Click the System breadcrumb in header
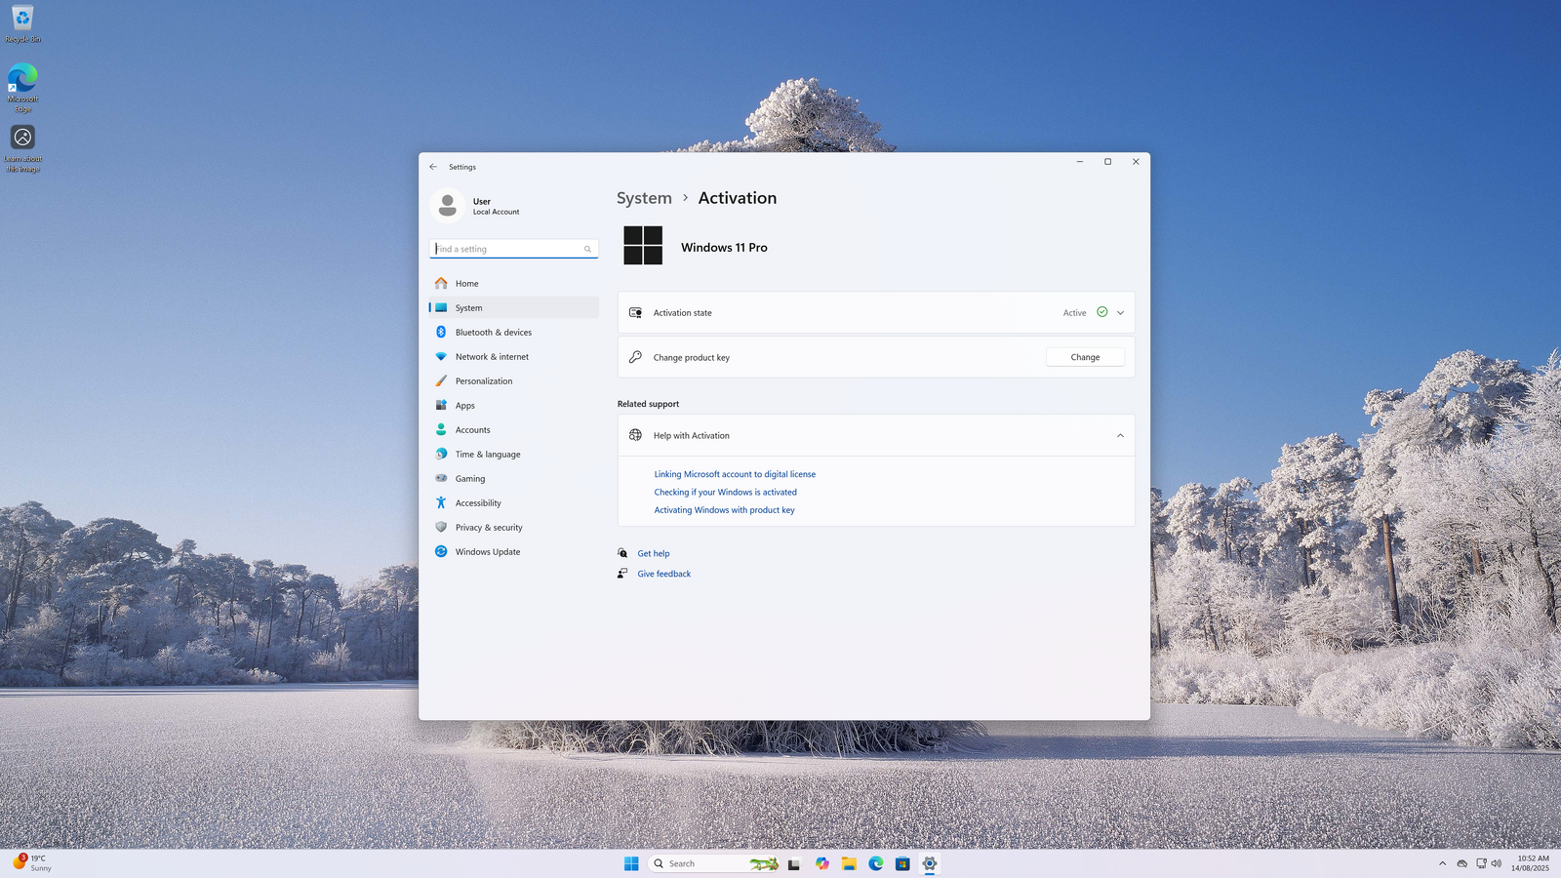This screenshot has height=878, width=1561. [x=644, y=198]
